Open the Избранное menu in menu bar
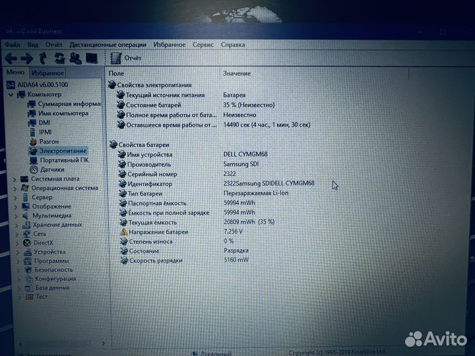Image resolution: width=475 pixels, height=356 pixels. coord(170,45)
